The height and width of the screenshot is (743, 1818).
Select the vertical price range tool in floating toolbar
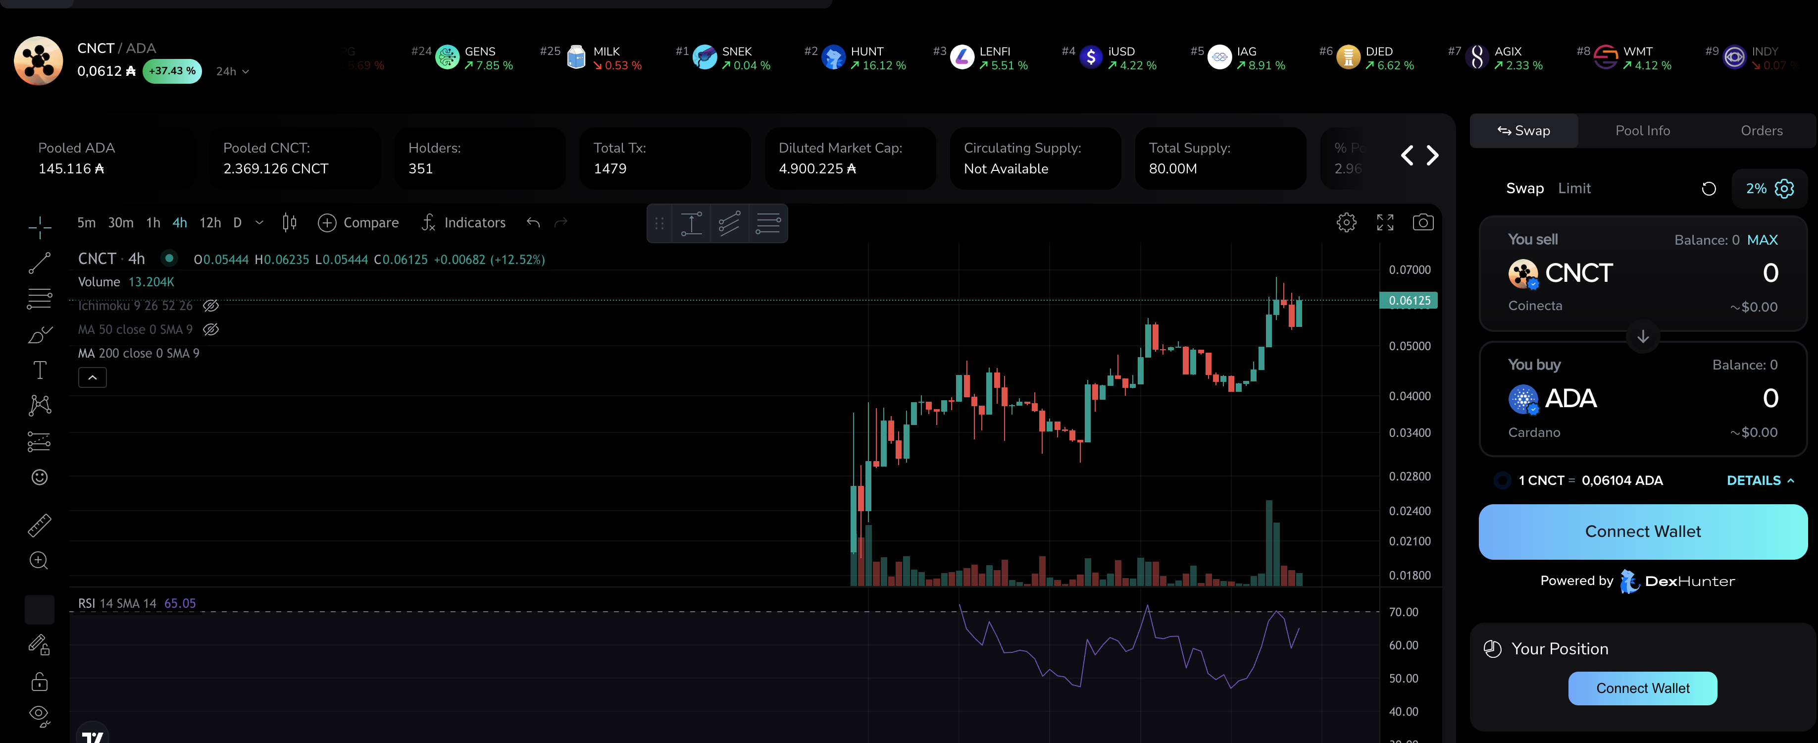point(692,223)
